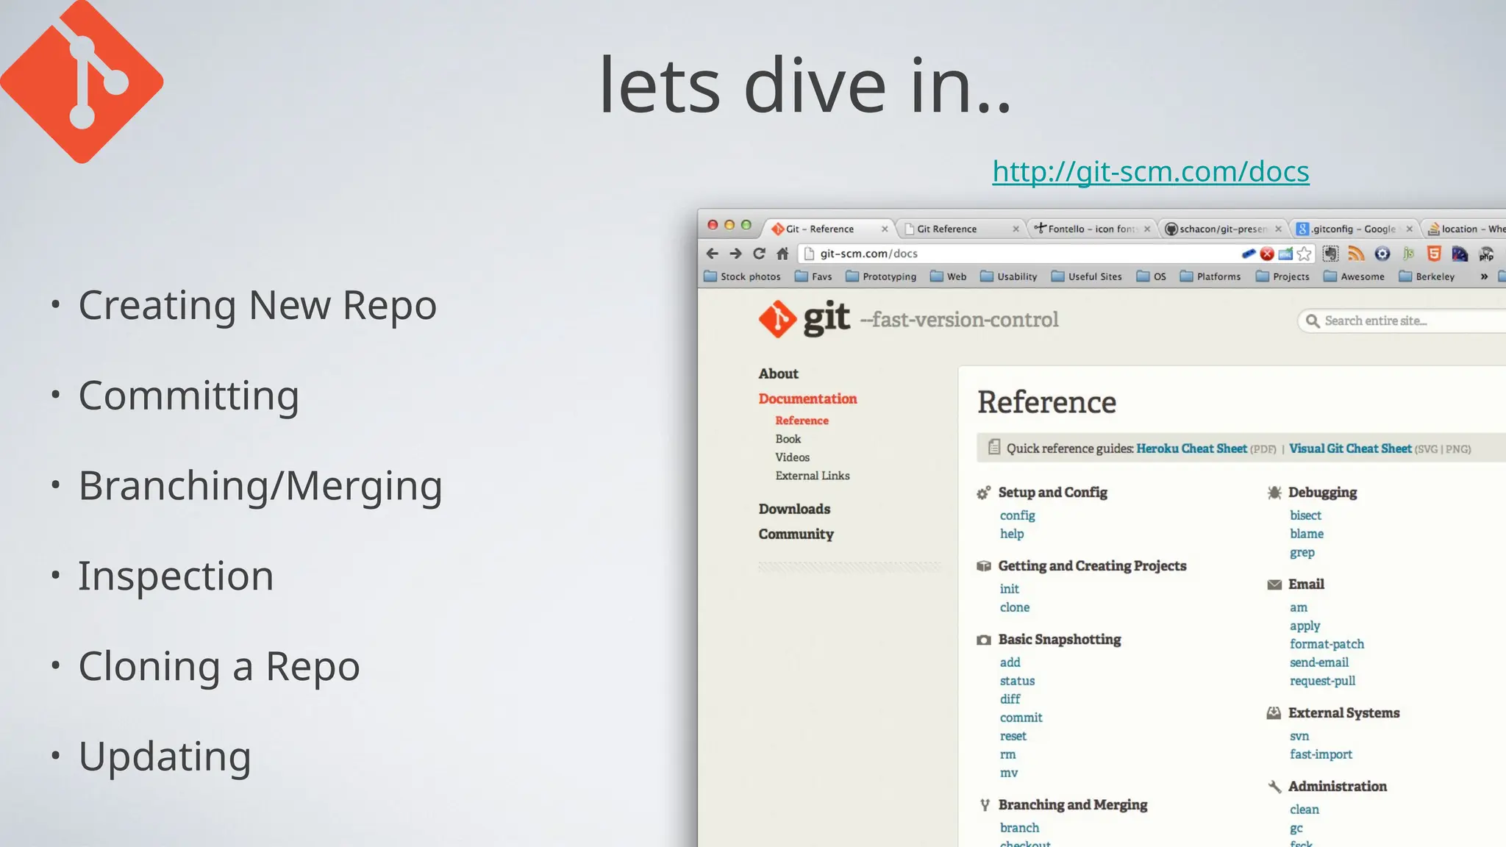Click the quick reference guides document icon
Image resolution: width=1506 pixels, height=847 pixels.
(x=994, y=447)
